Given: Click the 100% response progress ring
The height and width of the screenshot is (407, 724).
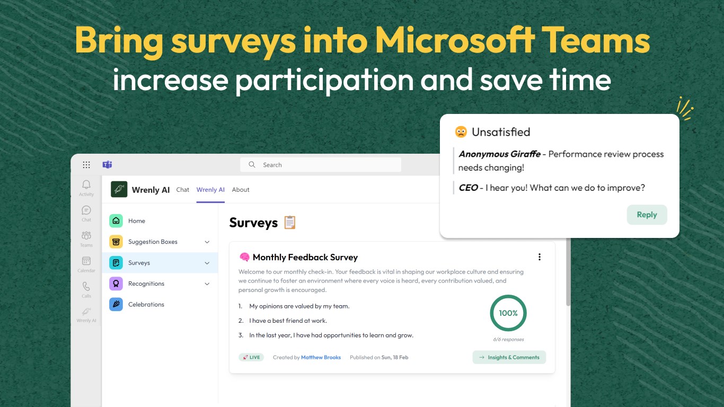Looking at the screenshot, I should (508, 313).
